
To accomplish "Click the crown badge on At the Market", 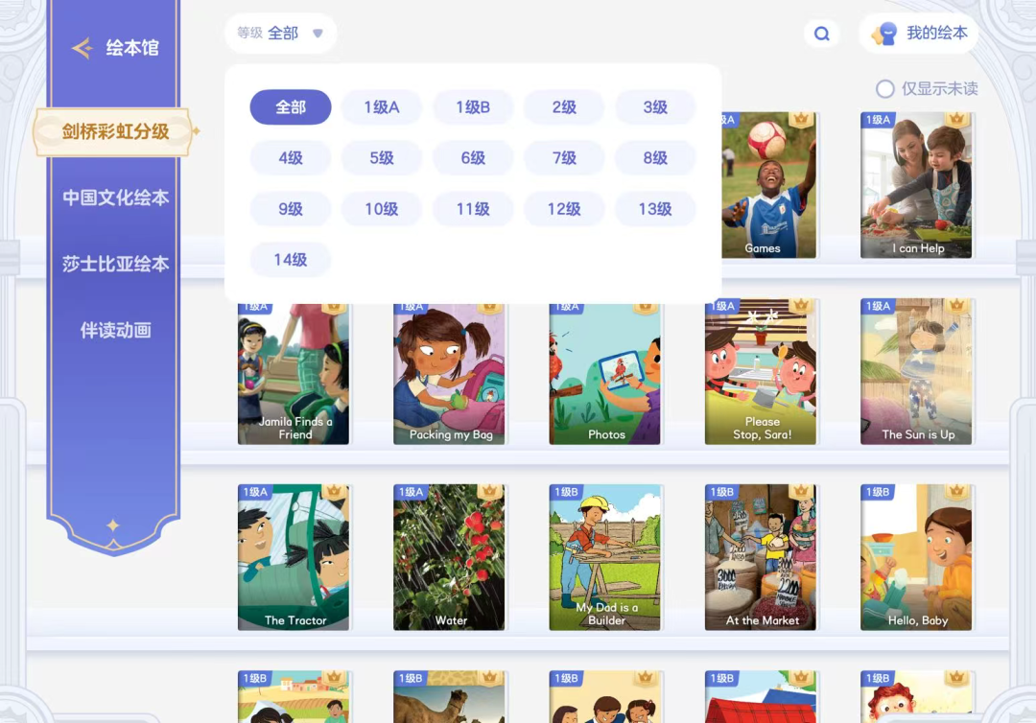I will pyautogui.click(x=801, y=492).
